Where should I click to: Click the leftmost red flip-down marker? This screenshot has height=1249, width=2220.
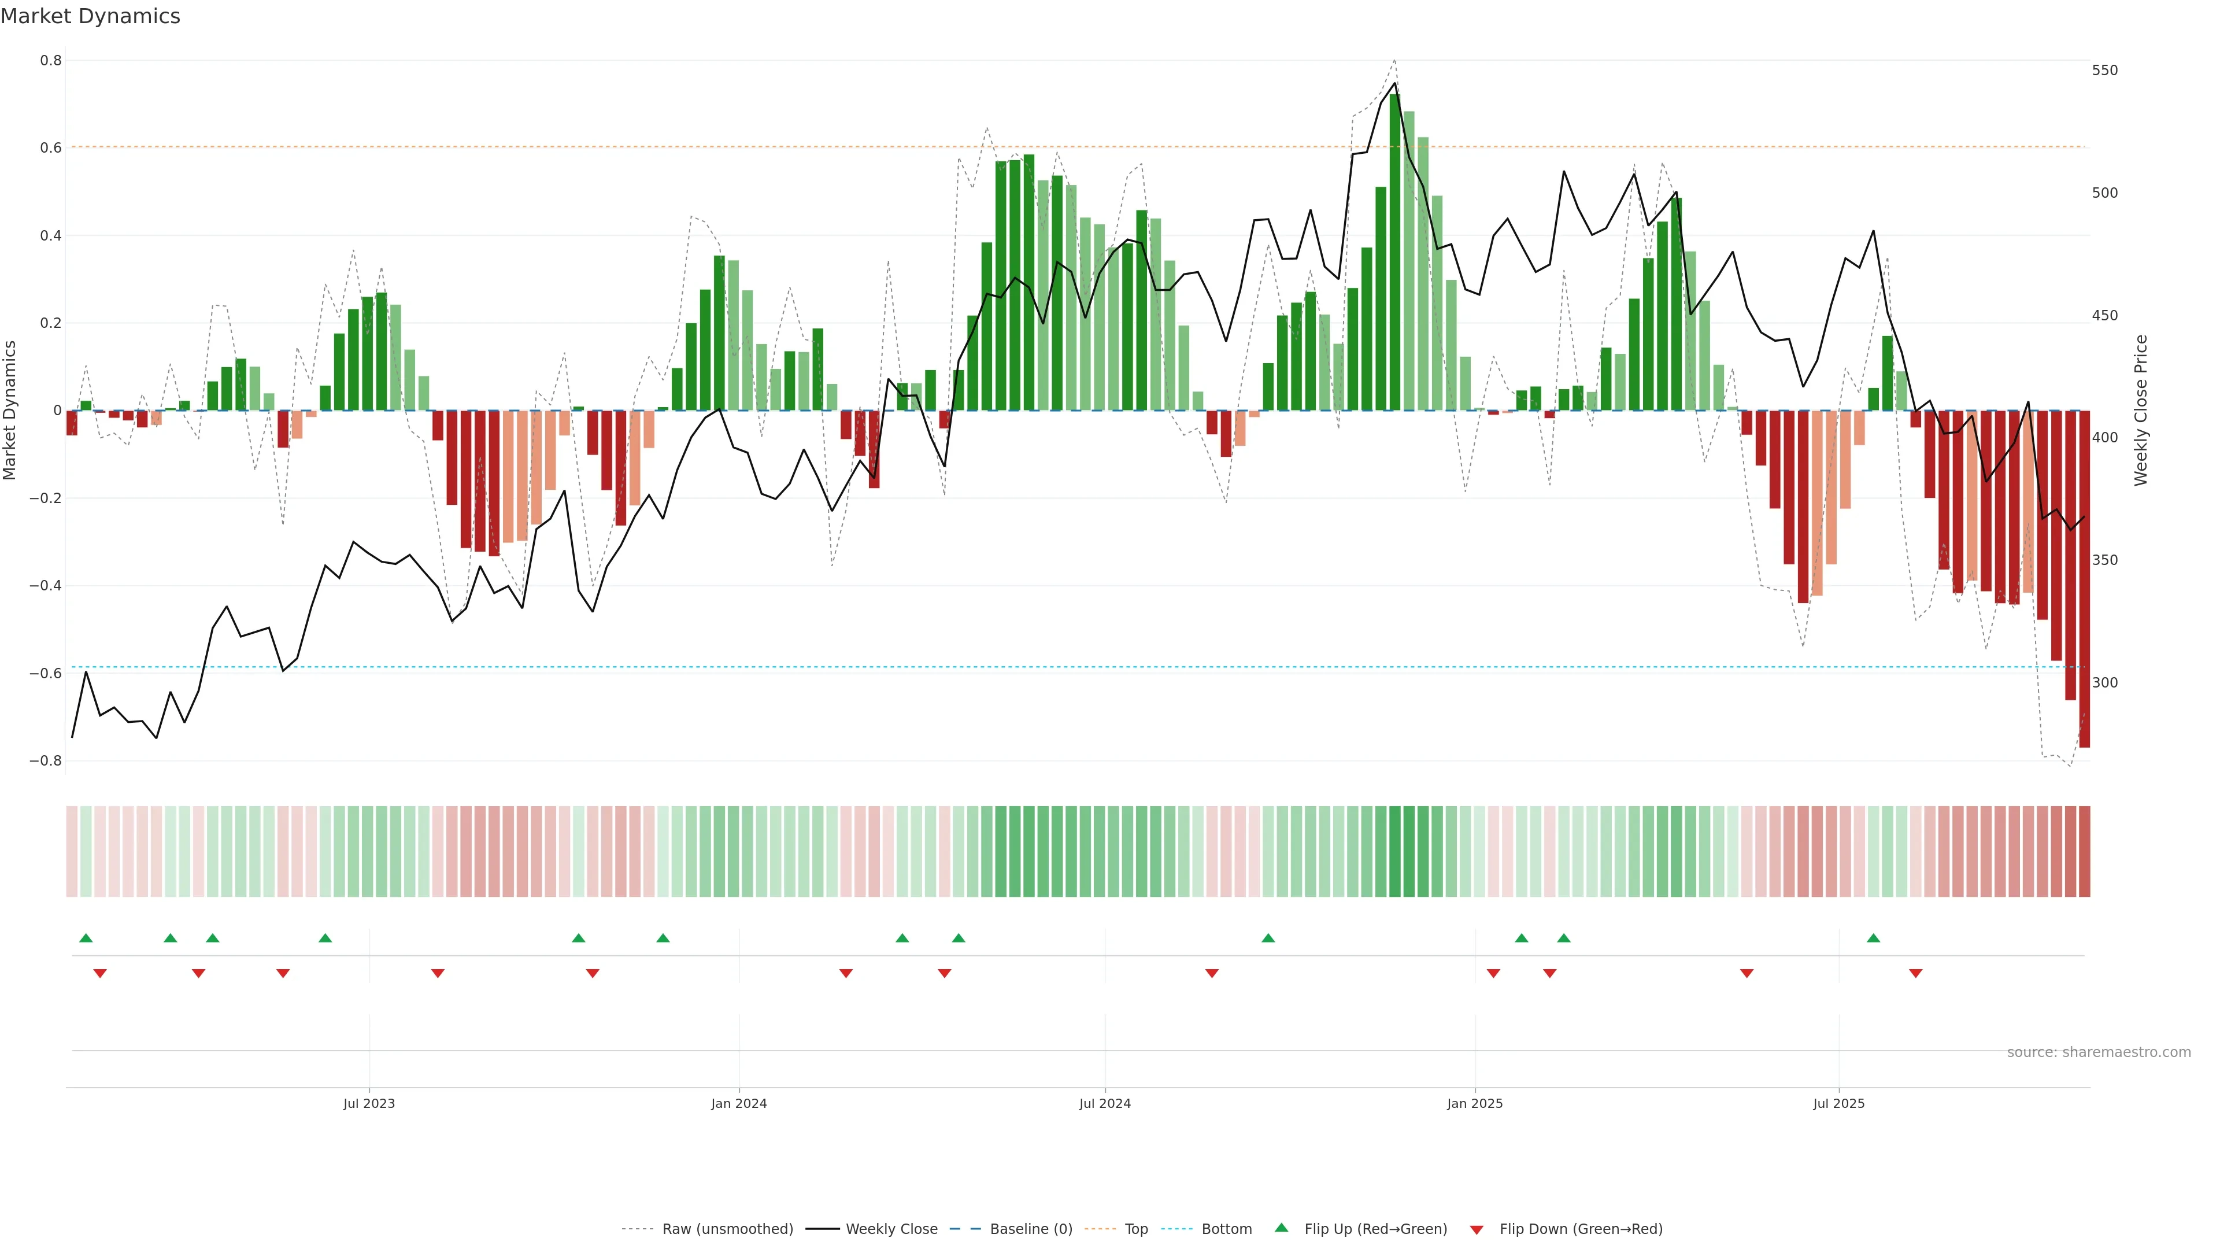[100, 973]
